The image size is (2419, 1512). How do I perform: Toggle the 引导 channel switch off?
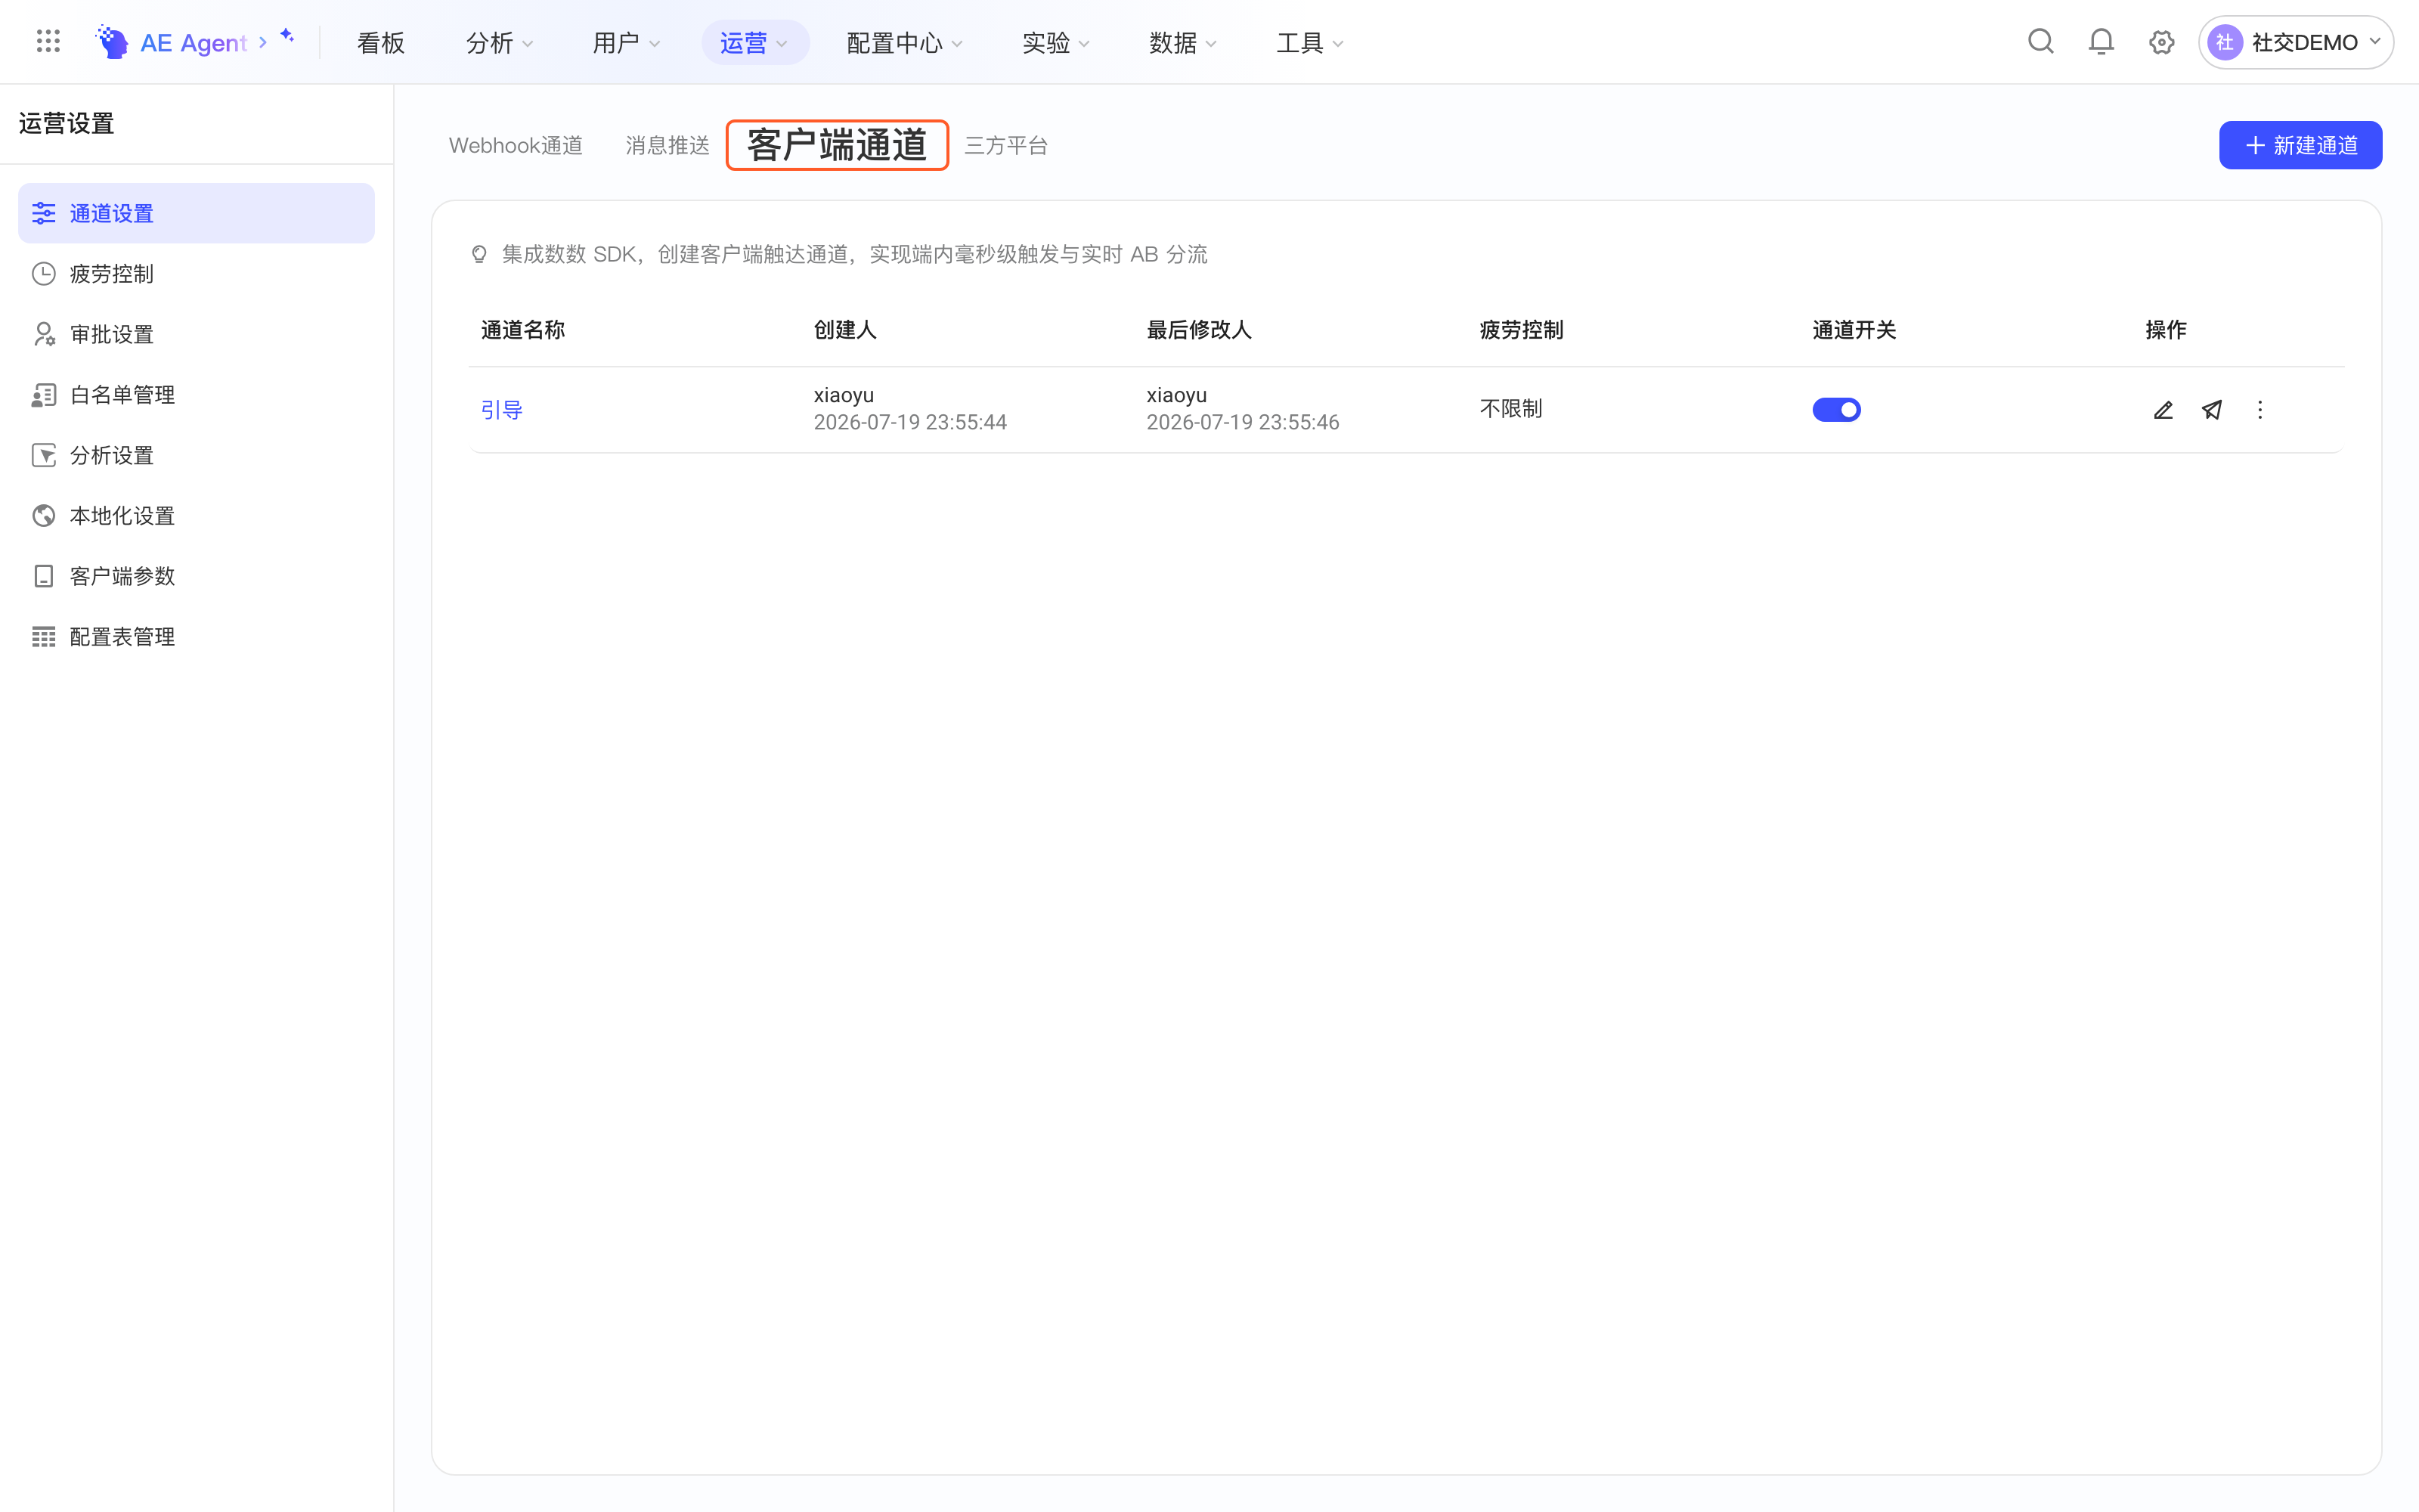tap(1836, 410)
